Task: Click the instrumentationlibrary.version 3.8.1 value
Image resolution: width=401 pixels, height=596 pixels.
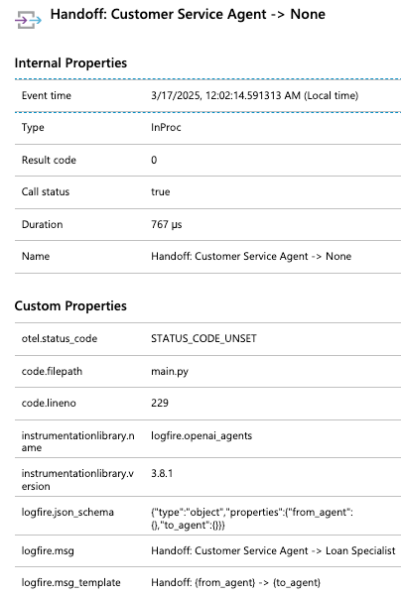Action: coord(162,474)
